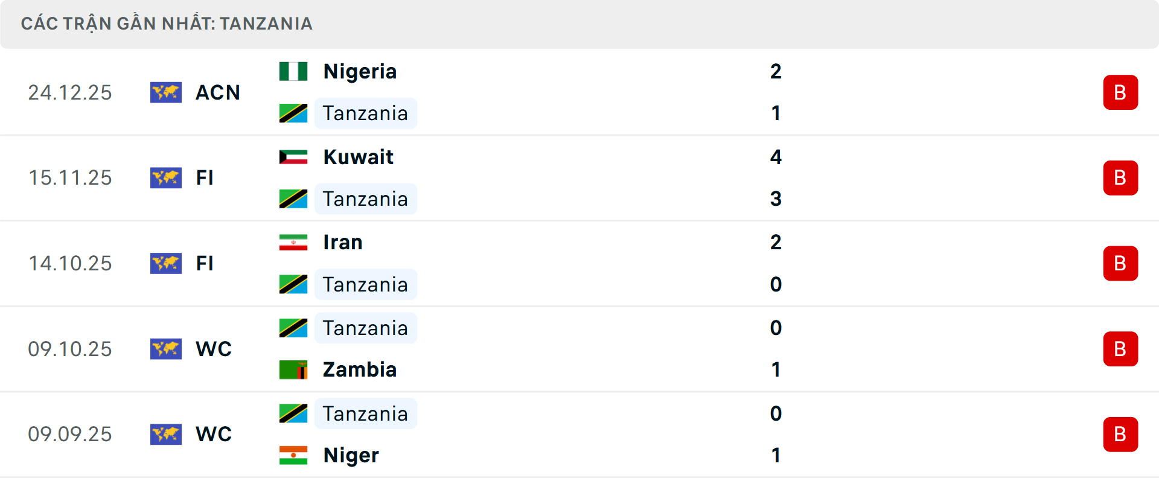Open the CÁC TRẬN GẦN NHẤT: TANZANIA header
The image size is (1159, 478).
[167, 24]
